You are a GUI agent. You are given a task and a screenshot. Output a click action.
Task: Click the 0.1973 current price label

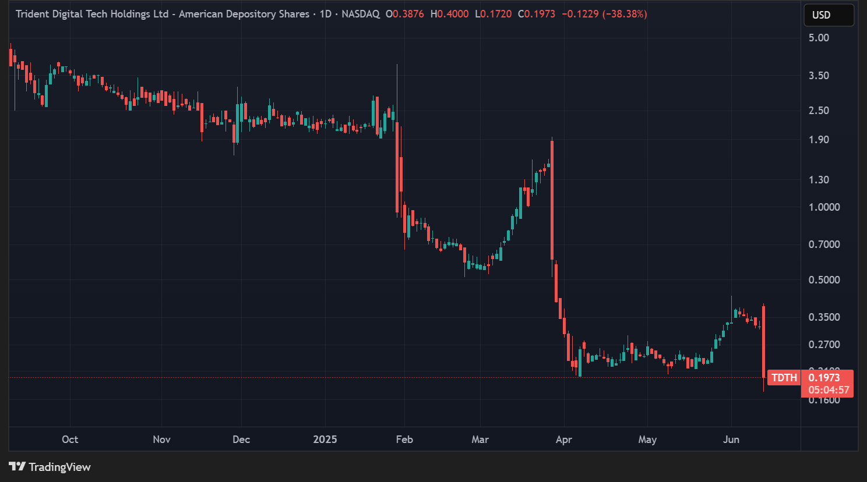pos(824,378)
